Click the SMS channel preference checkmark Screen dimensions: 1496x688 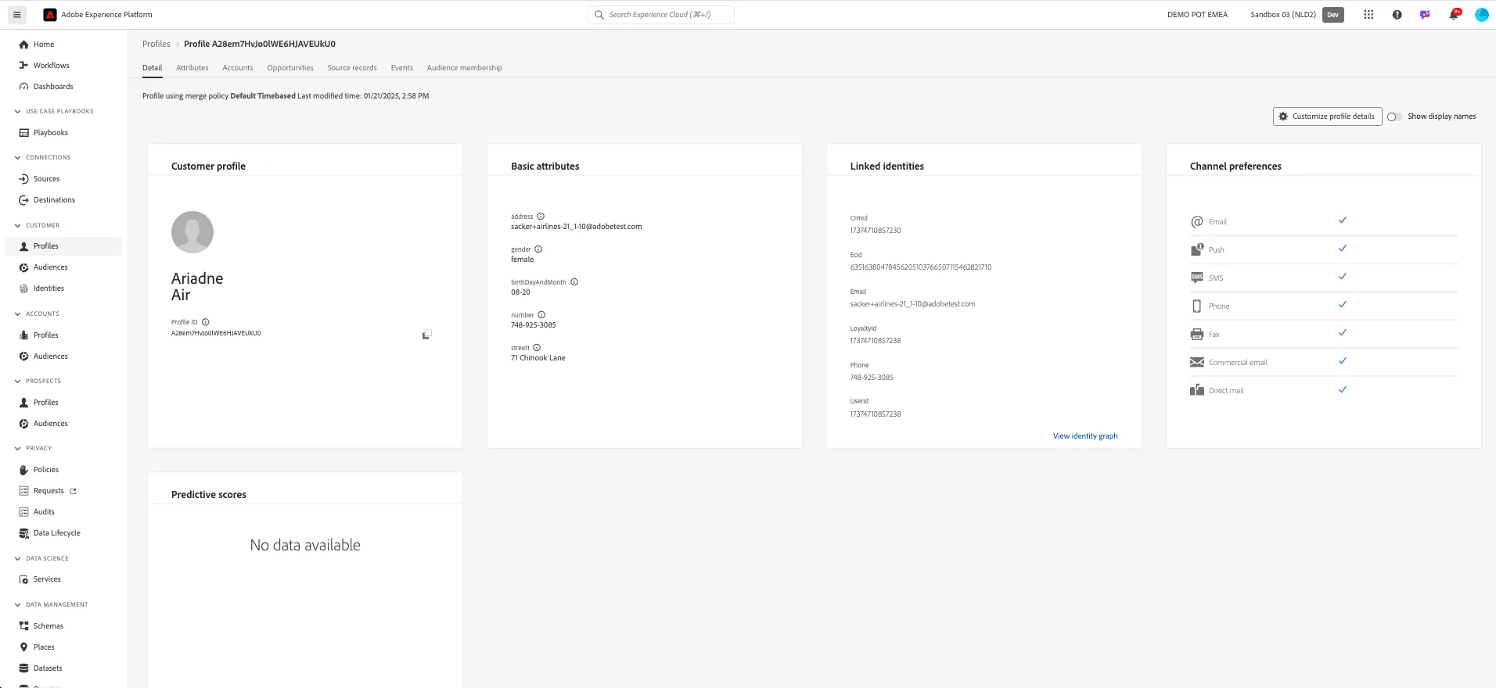1343,277
